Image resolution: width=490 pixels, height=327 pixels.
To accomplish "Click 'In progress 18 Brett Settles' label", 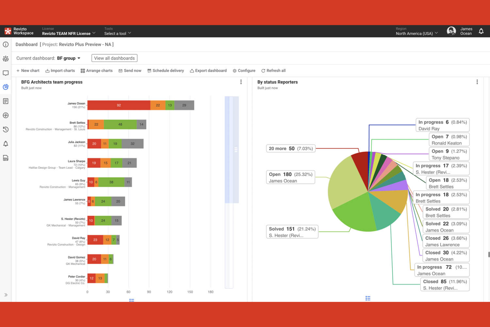I will pyautogui.click(x=441, y=197).
